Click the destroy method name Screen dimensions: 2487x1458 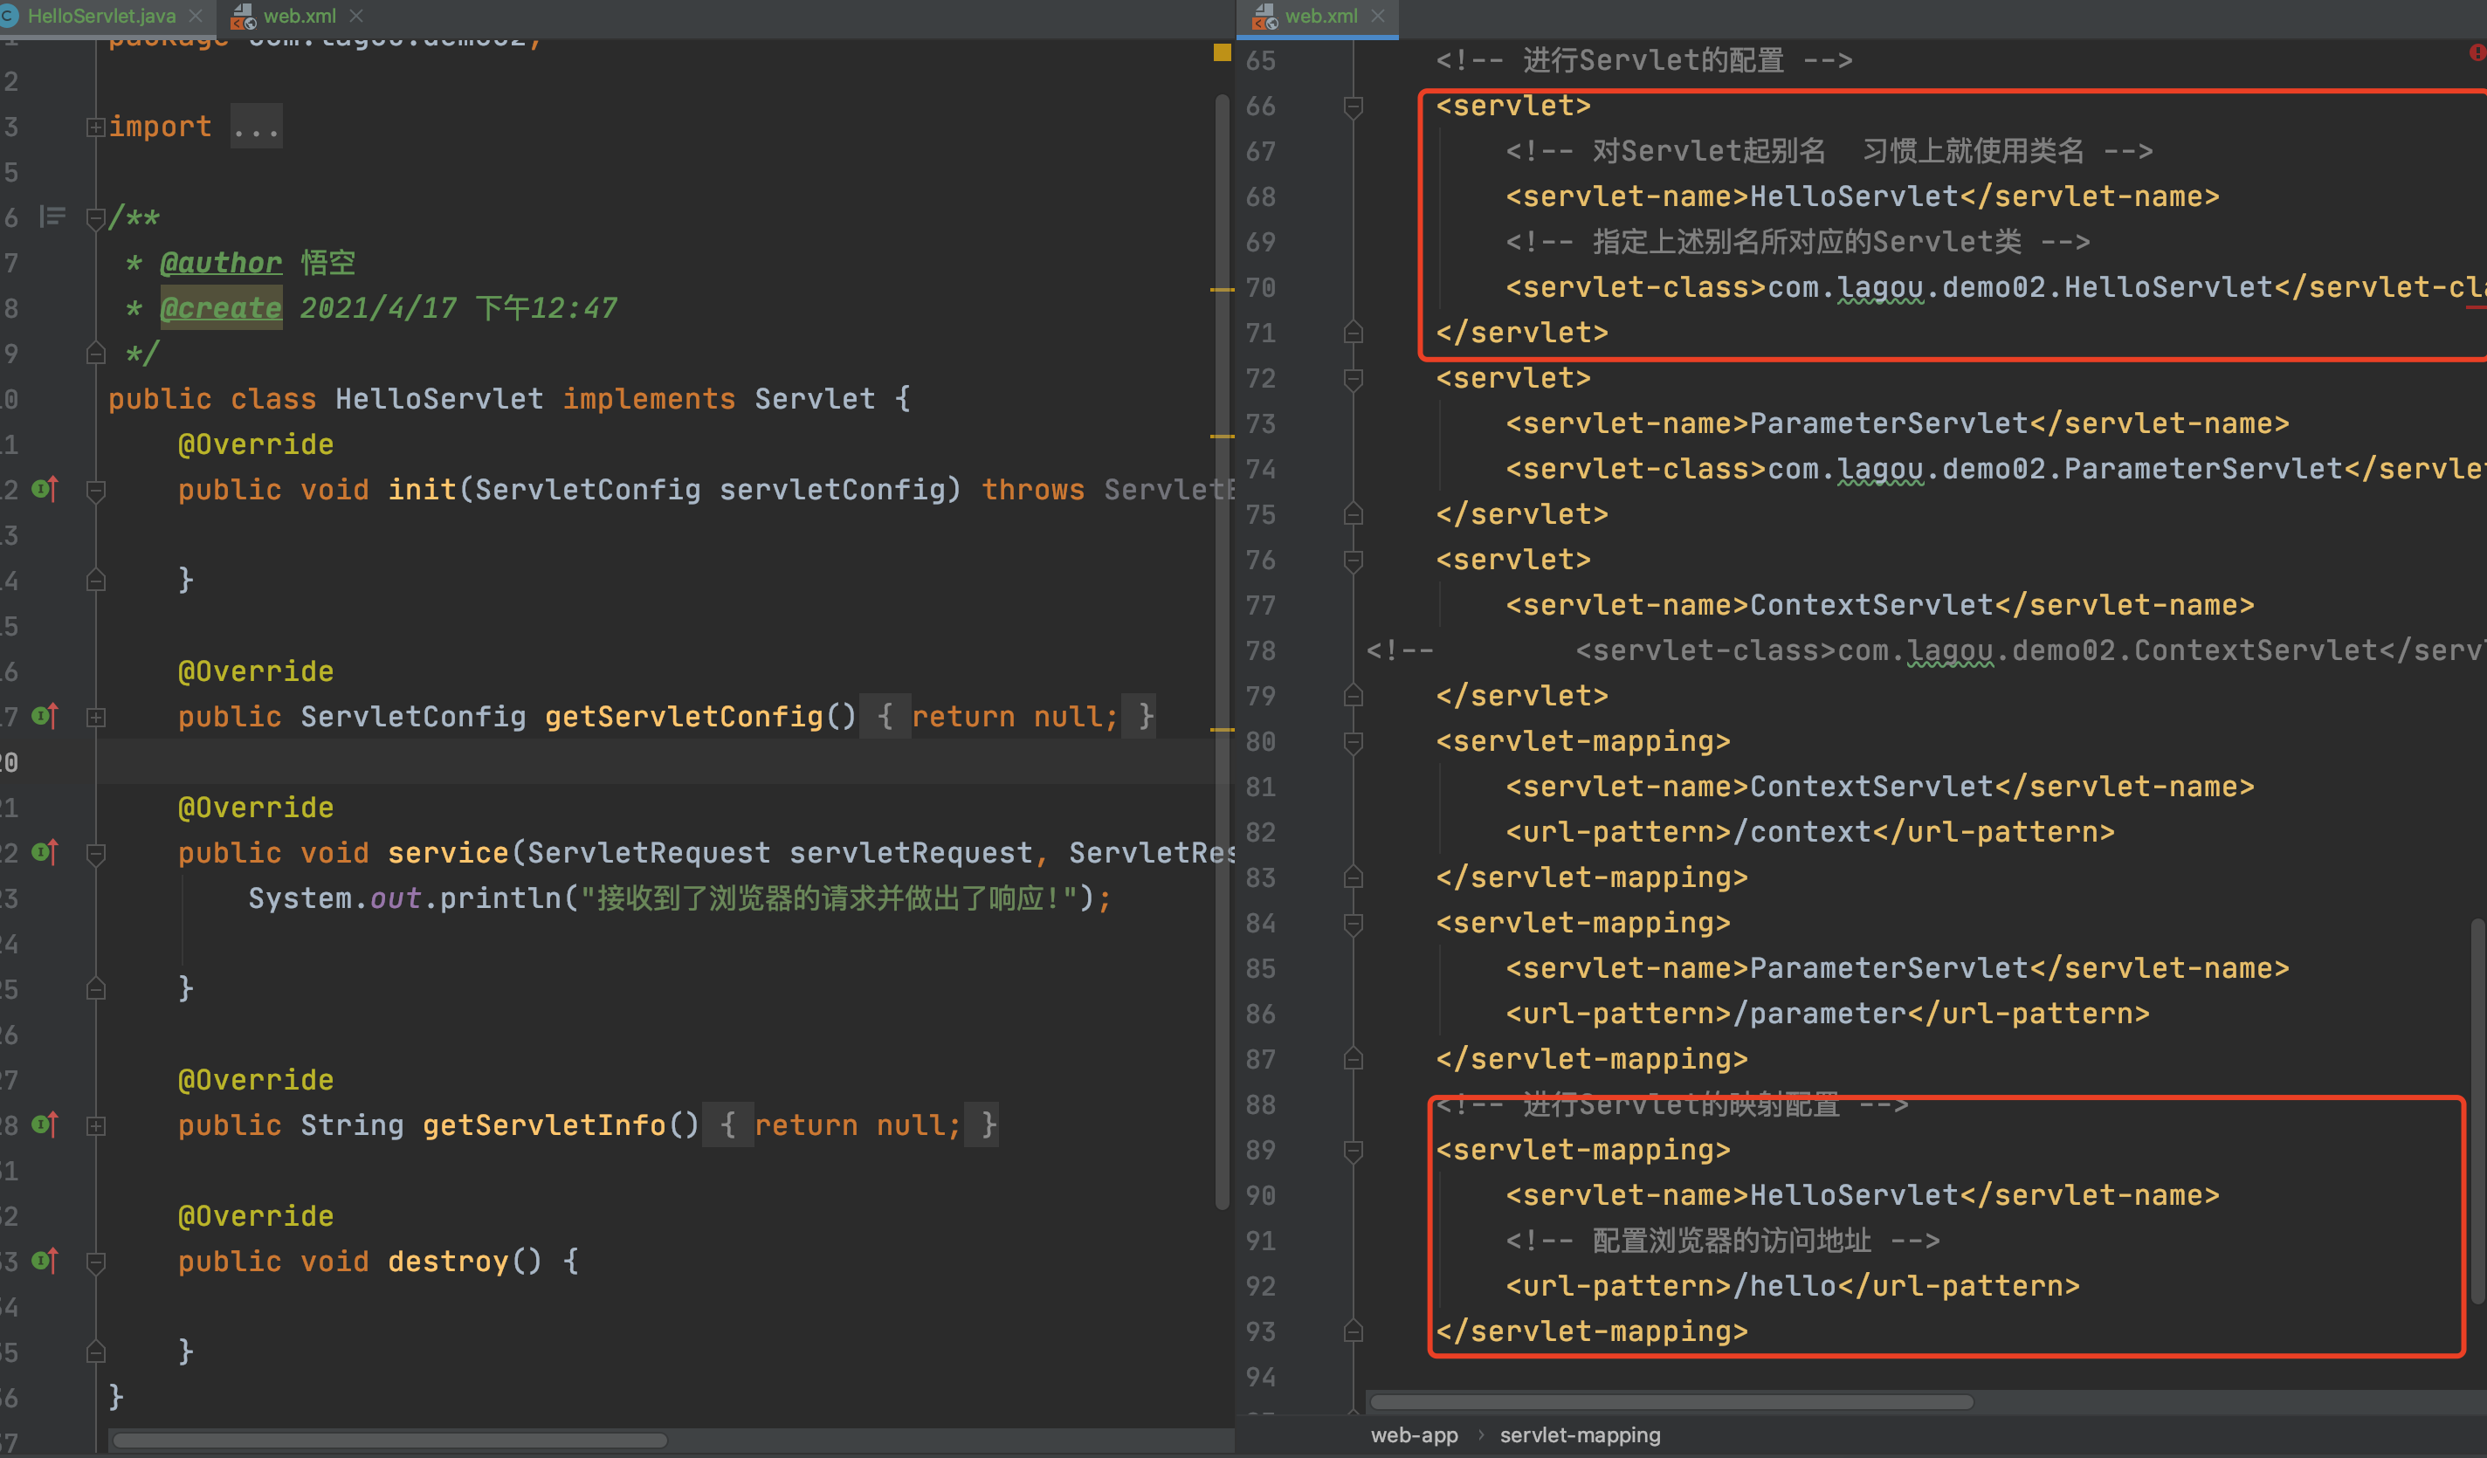click(448, 1261)
